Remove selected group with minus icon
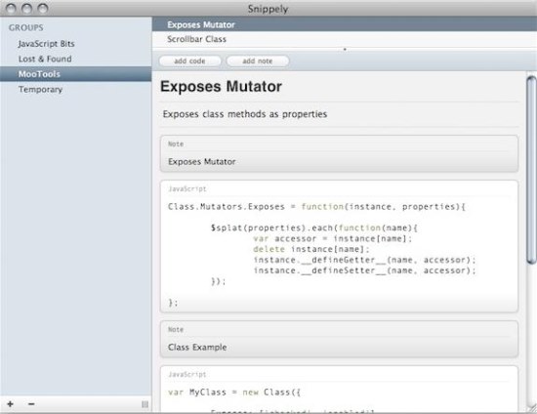The height and width of the screenshot is (414, 537). 31,404
